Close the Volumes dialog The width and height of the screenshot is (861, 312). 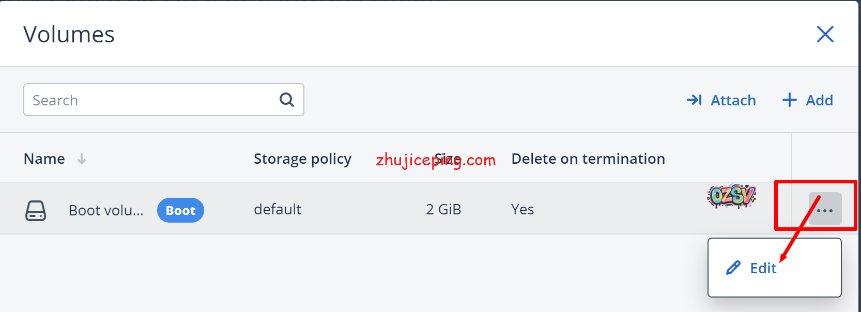point(825,35)
